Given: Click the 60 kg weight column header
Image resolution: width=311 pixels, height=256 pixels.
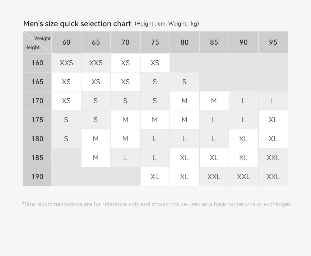Looking at the screenshot, I should (66, 42).
